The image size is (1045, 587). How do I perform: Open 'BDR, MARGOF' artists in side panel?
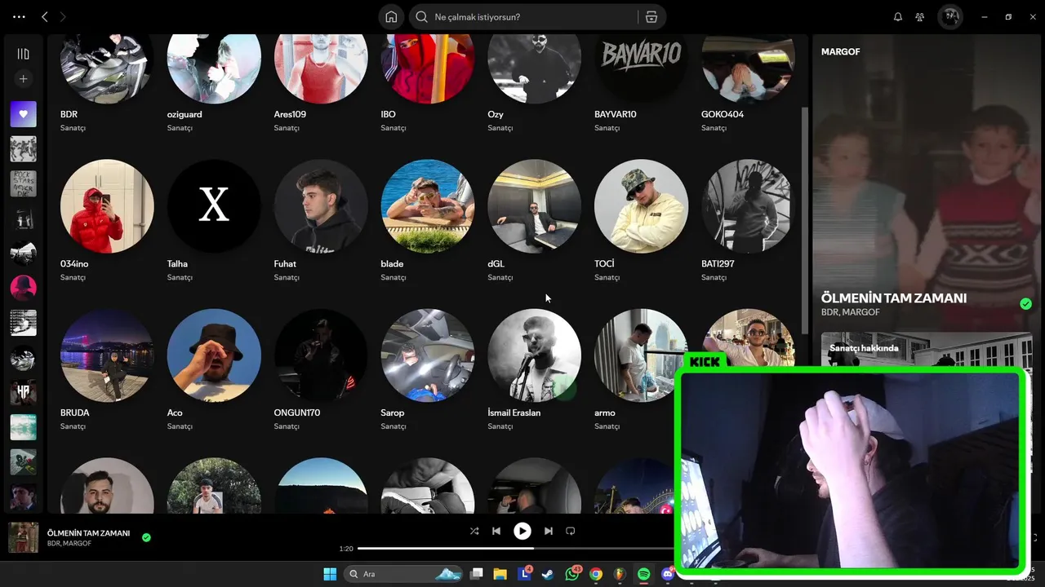pyautogui.click(x=850, y=312)
